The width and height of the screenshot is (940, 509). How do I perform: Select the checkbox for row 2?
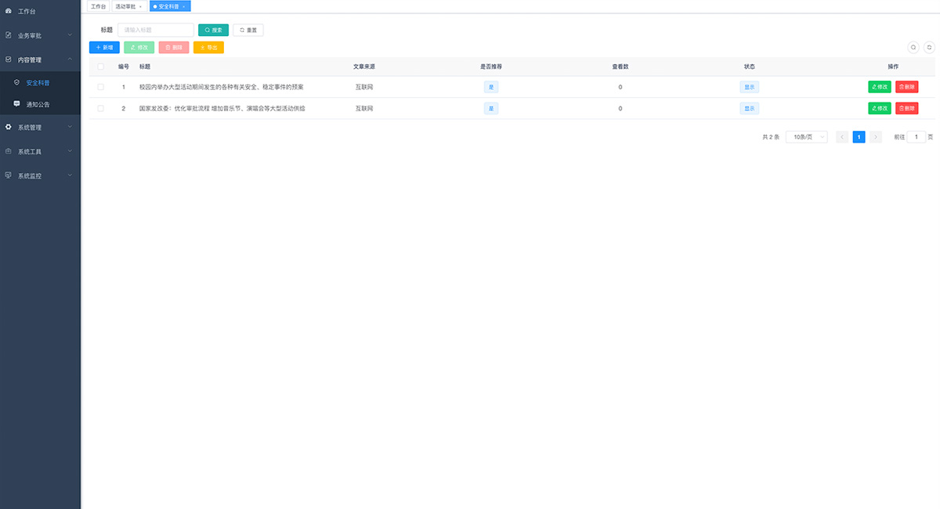click(x=100, y=108)
